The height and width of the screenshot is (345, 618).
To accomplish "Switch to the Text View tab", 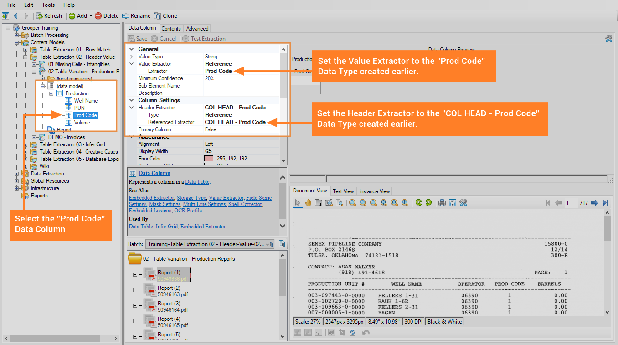I will [x=343, y=191].
